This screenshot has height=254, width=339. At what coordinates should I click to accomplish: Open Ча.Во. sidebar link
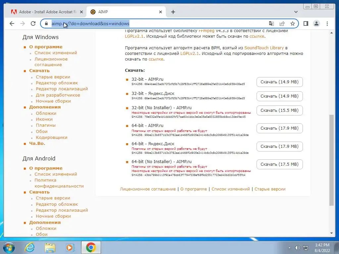click(x=37, y=144)
